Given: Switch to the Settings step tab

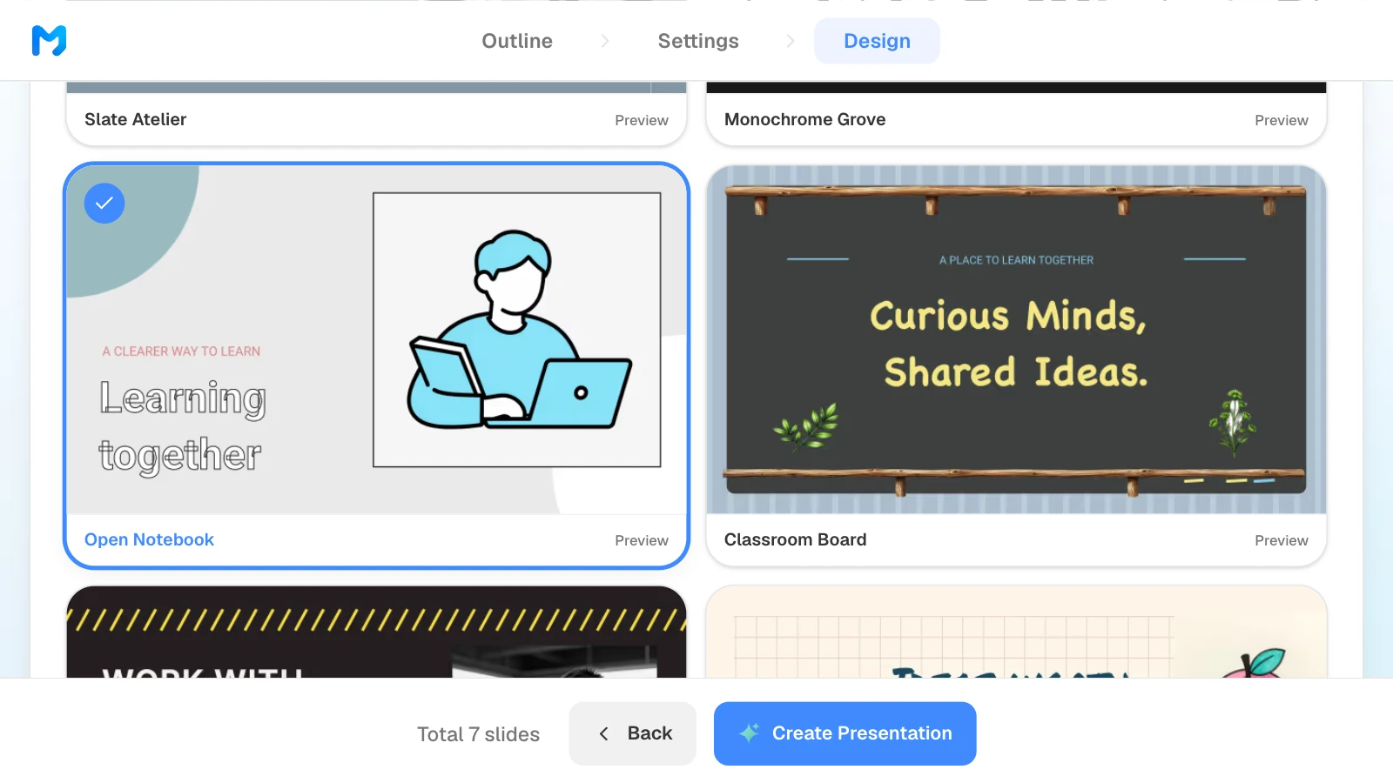Looking at the screenshot, I should [698, 41].
